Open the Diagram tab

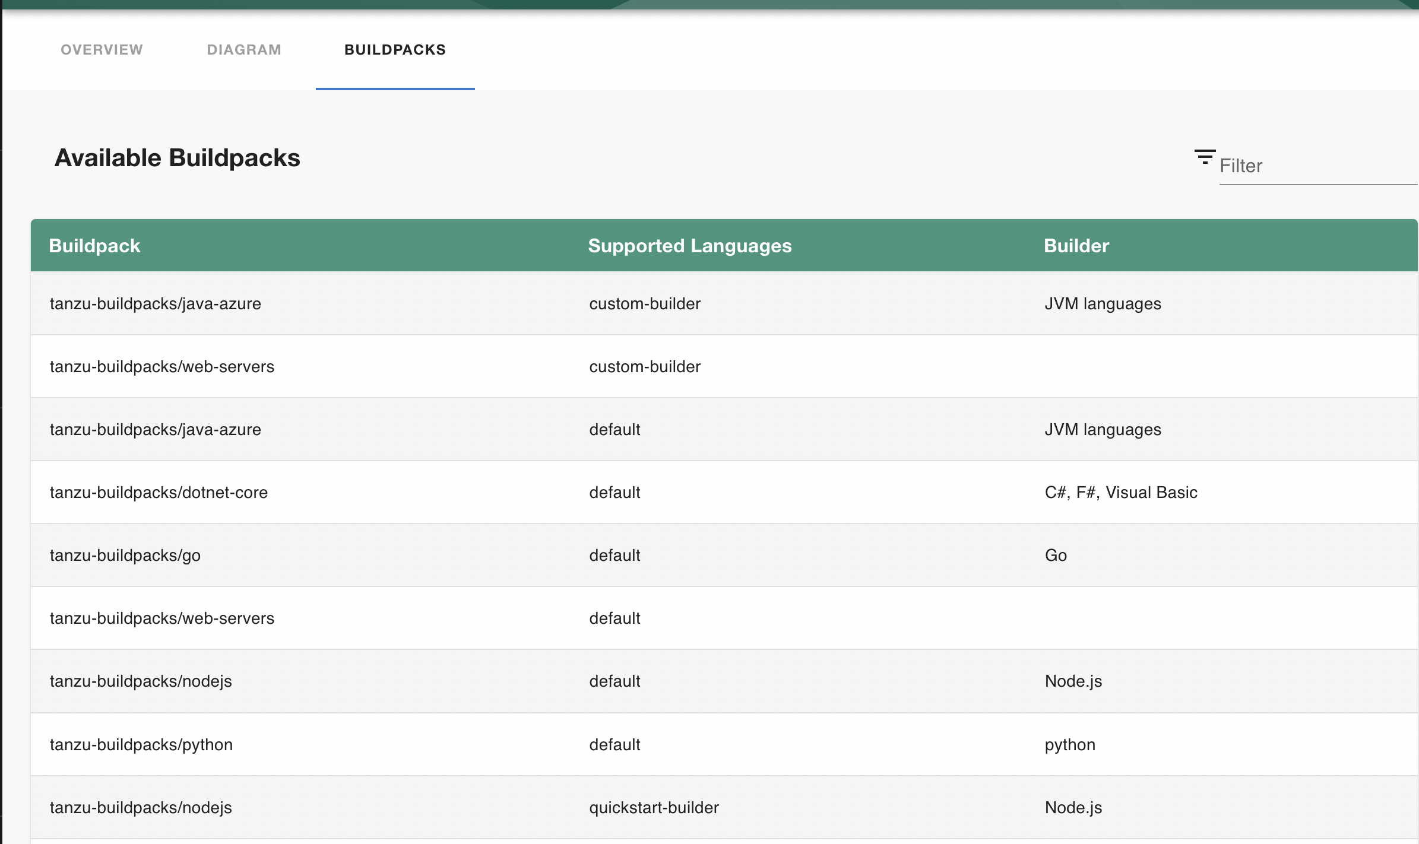pos(244,50)
